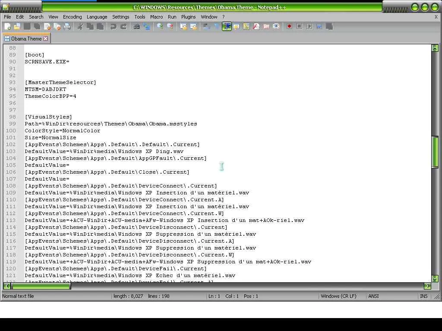Open the User Defined Language icon
Image resolution: width=442 pixels, height=331 pixels.
tap(236, 26)
